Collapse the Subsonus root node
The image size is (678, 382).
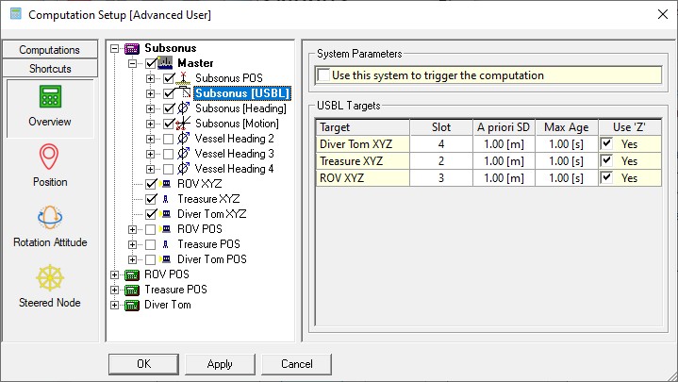(115, 48)
